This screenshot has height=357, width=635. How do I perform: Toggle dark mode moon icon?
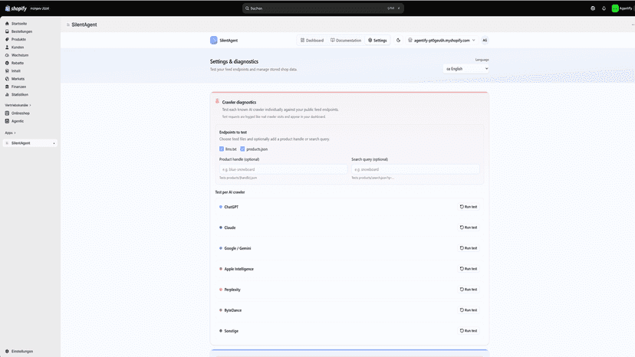coord(398,40)
